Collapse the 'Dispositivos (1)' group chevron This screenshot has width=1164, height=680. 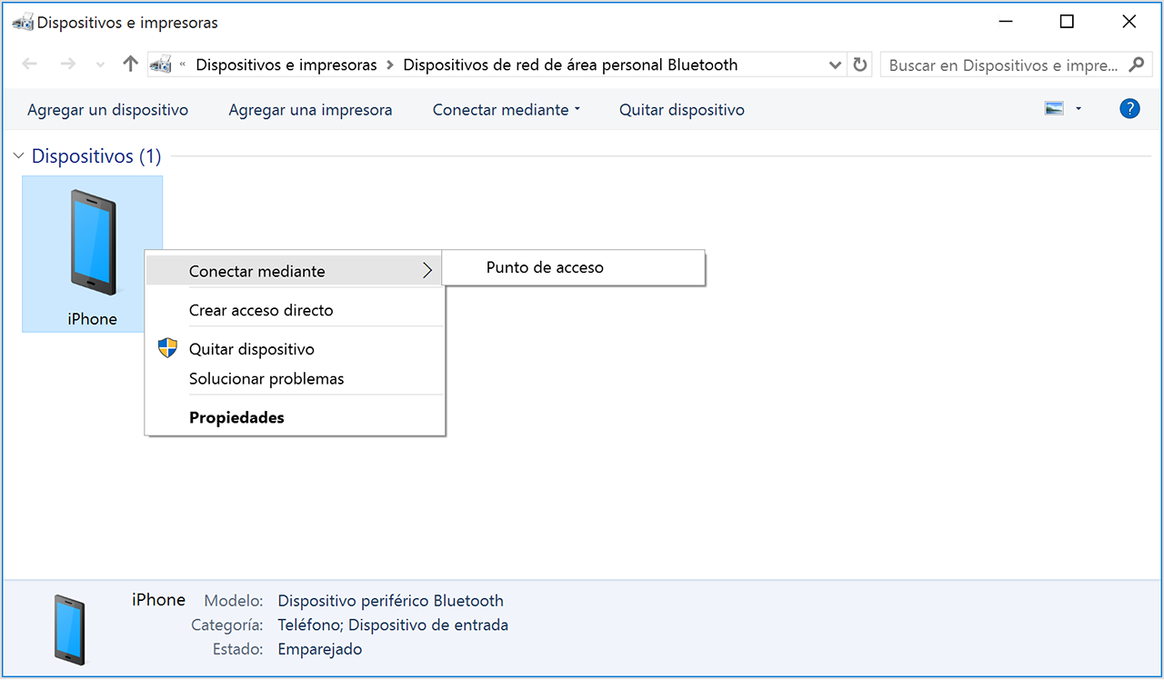pyautogui.click(x=18, y=156)
